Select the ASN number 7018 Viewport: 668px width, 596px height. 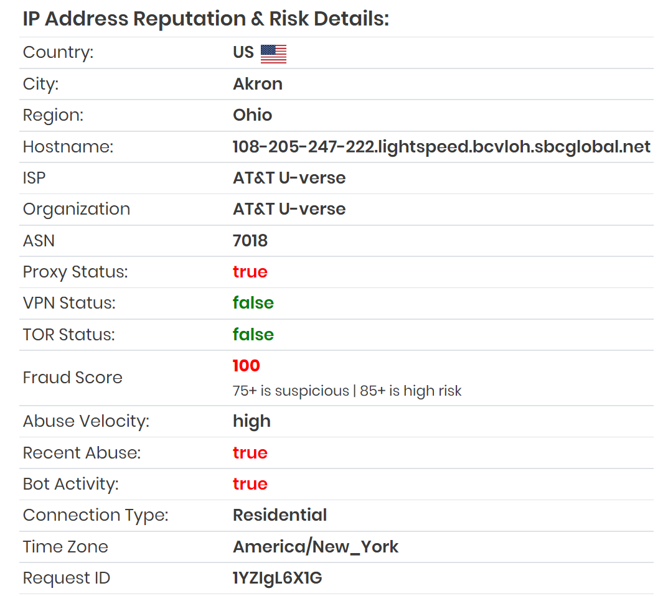click(x=250, y=241)
